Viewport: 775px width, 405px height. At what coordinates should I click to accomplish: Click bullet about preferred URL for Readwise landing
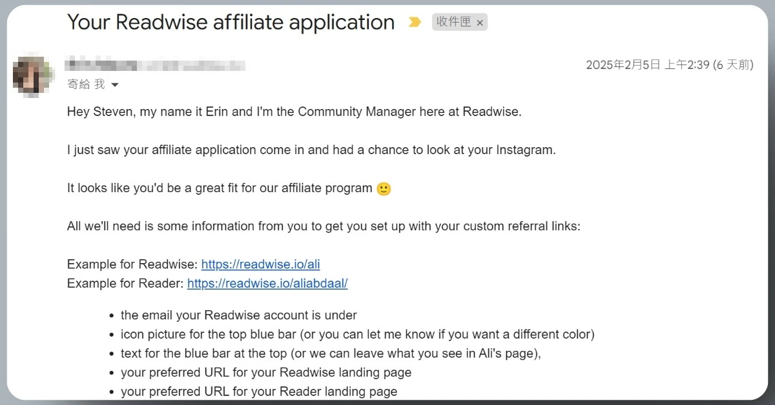click(266, 373)
